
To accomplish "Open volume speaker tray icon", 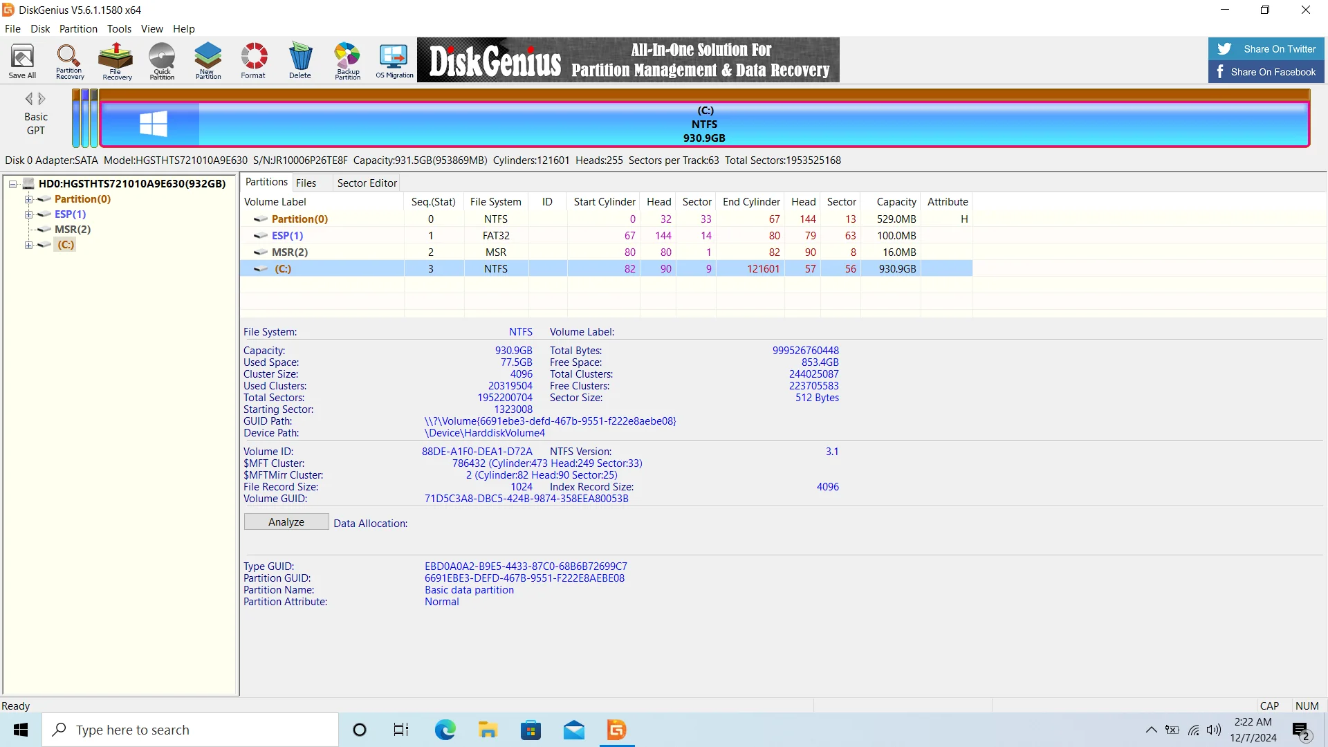I will [x=1214, y=730].
